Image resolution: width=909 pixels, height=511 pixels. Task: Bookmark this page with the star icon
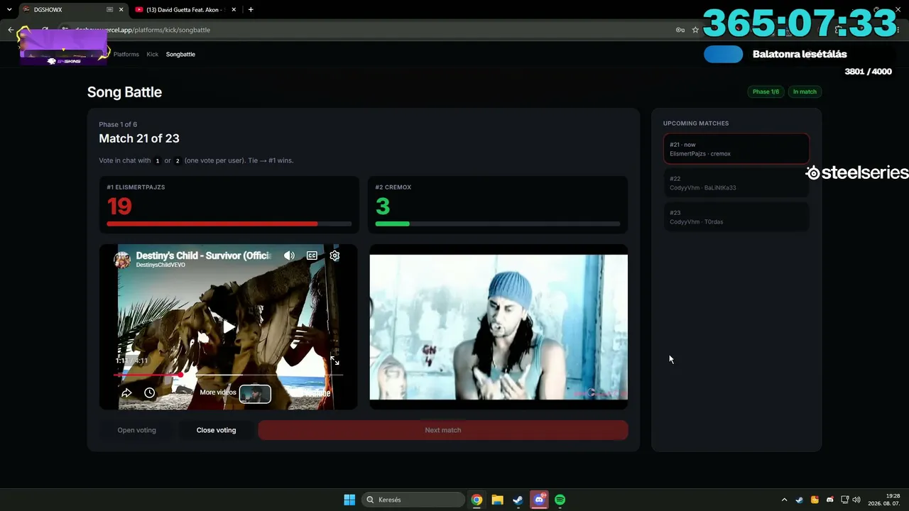point(695,30)
